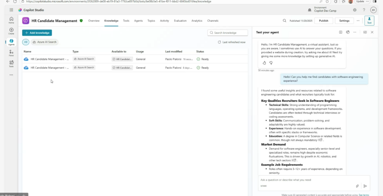Click the Create icon in left rail
Image resolution: width=383 pixels, height=196 pixels.
[x=11, y=31]
